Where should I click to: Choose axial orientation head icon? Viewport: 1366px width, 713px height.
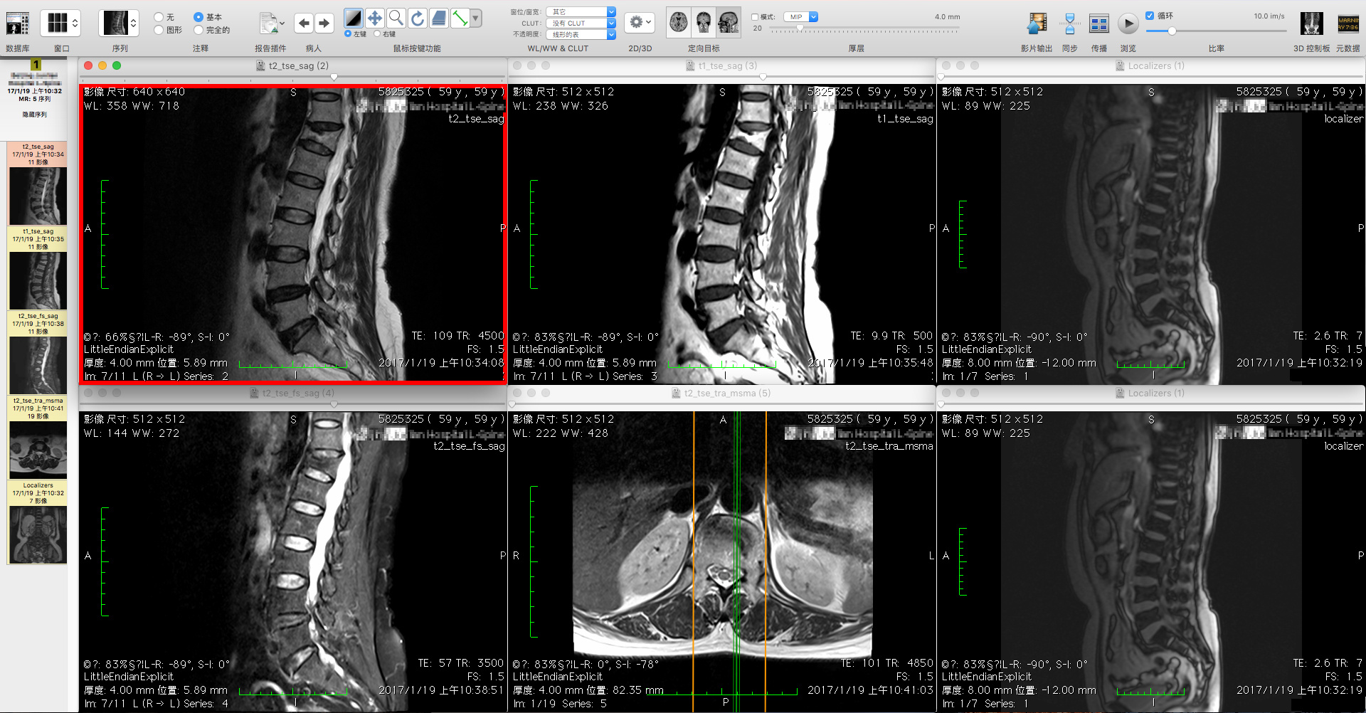click(x=679, y=23)
